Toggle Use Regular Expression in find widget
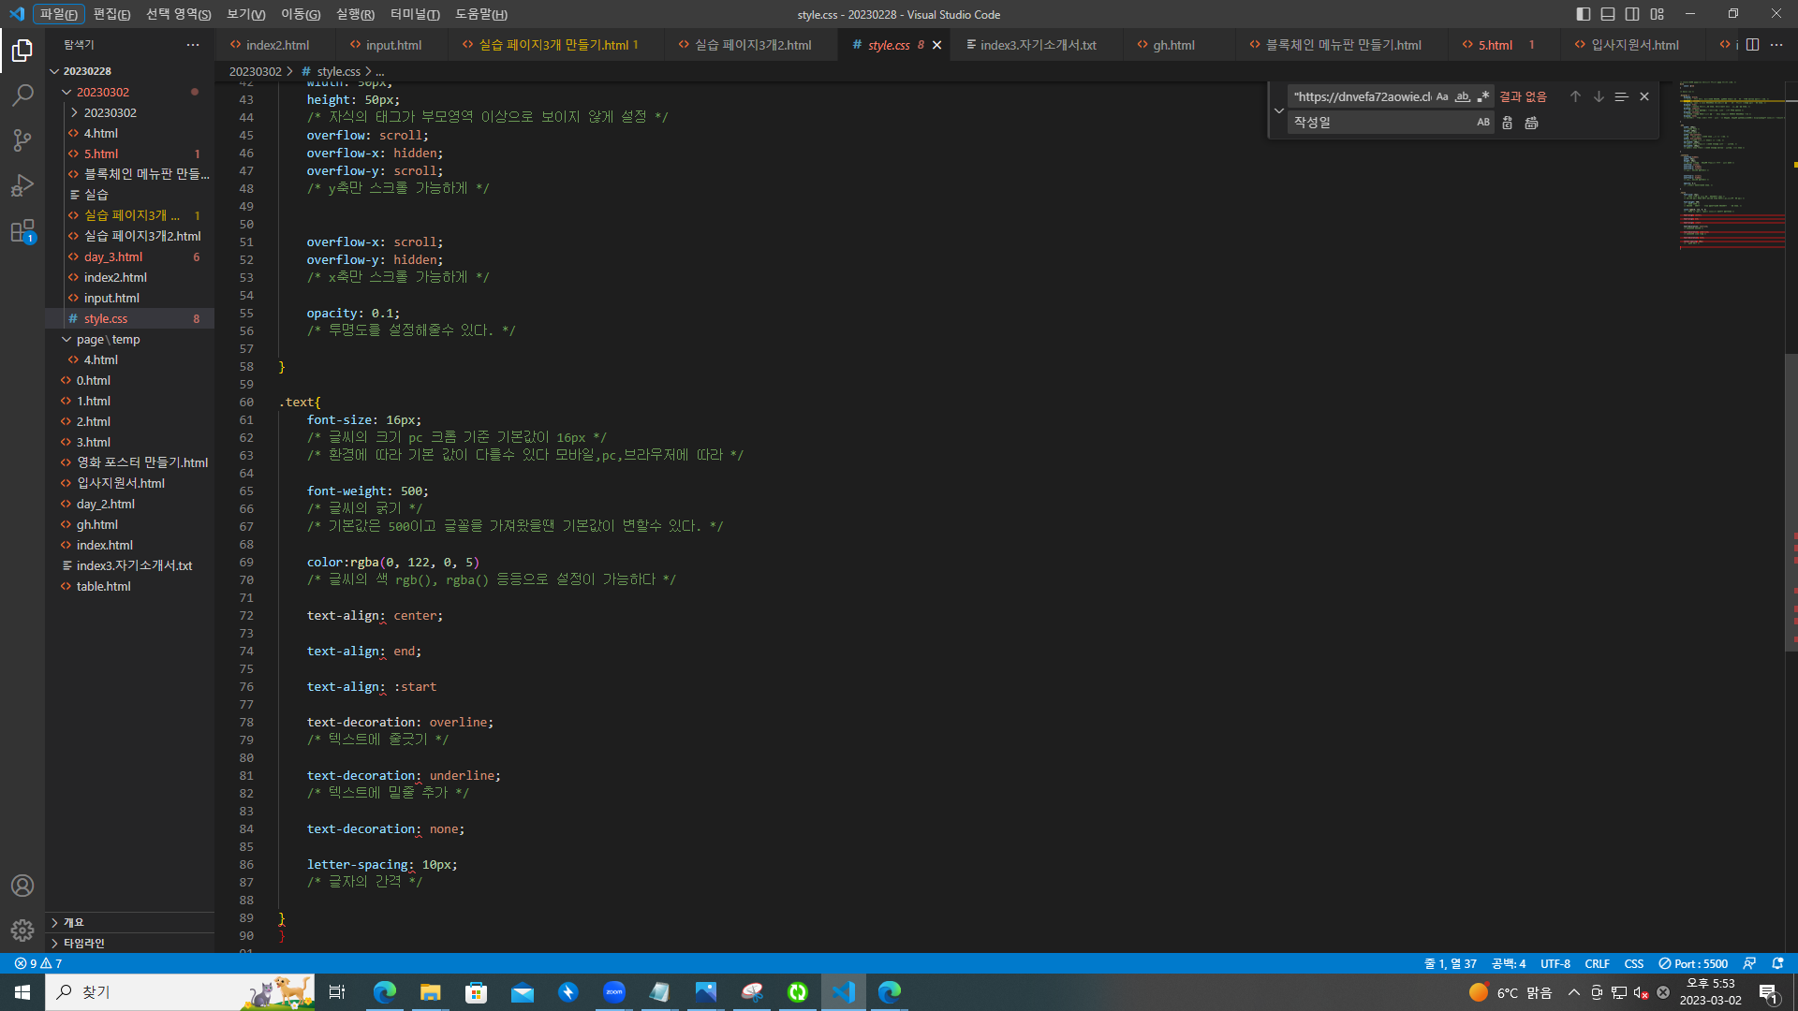 pos(1483,96)
